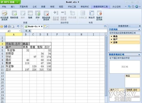Switch to the 公式 ribbon tab
Screen dimensions: 142x103
(x=35, y=7)
